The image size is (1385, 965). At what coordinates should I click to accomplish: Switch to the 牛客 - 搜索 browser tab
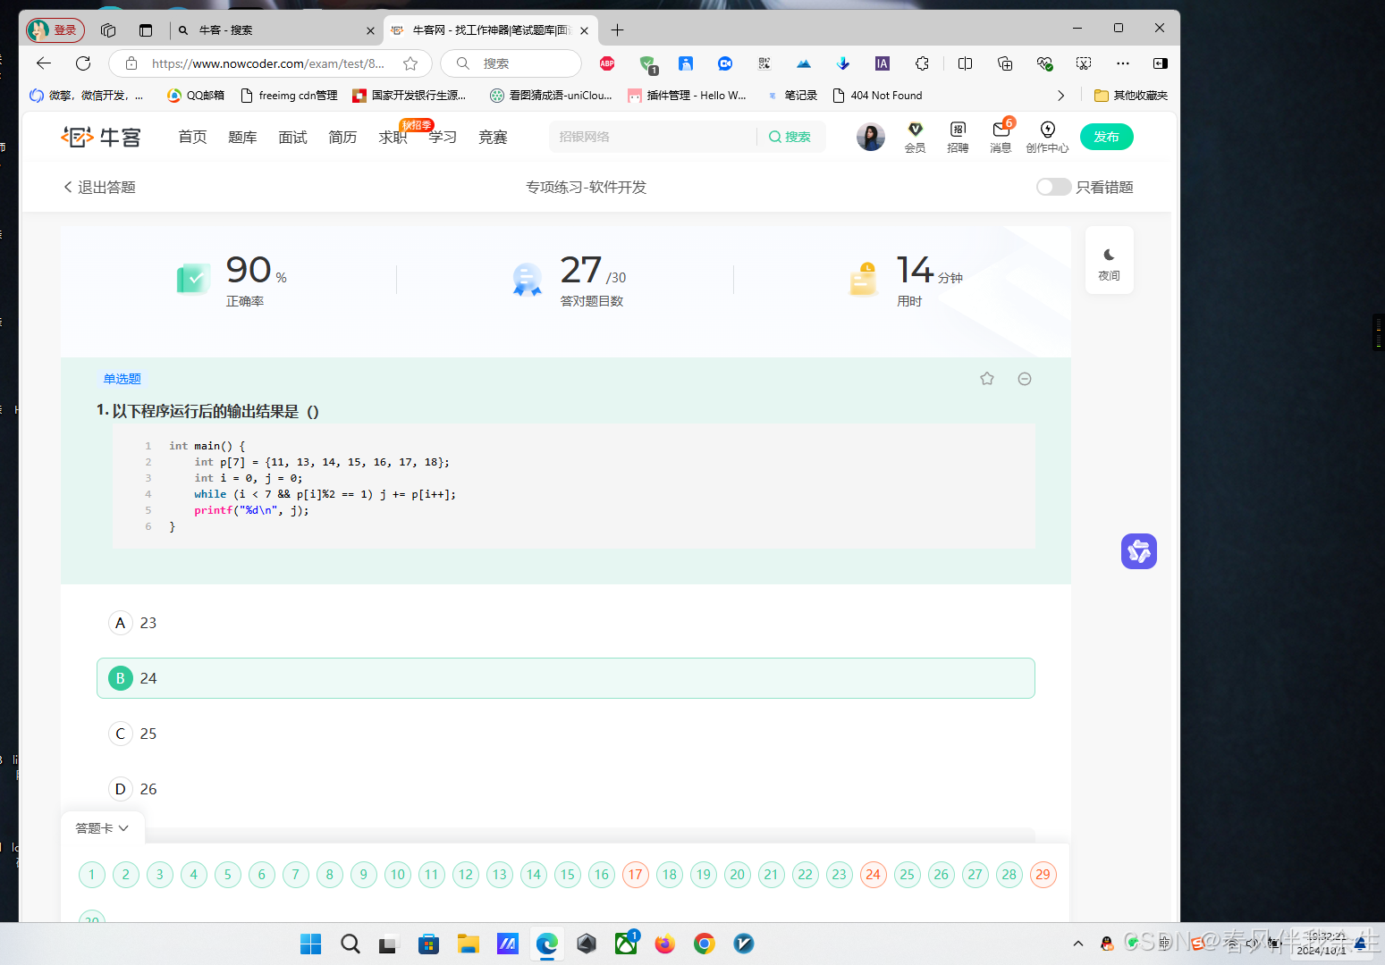[276, 30]
